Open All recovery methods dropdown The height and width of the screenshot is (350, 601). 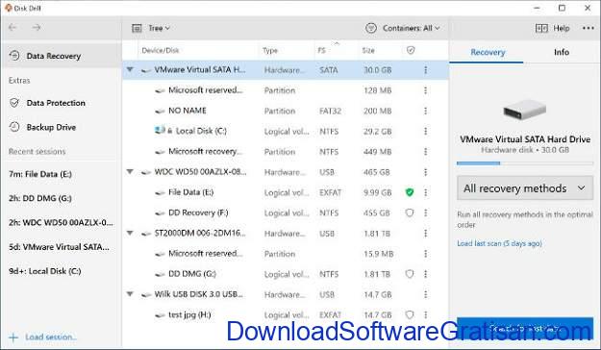[525, 188]
